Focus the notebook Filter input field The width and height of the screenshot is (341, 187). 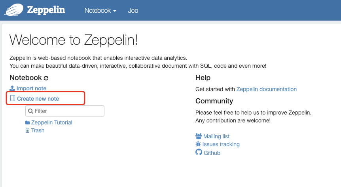[68, 111]
